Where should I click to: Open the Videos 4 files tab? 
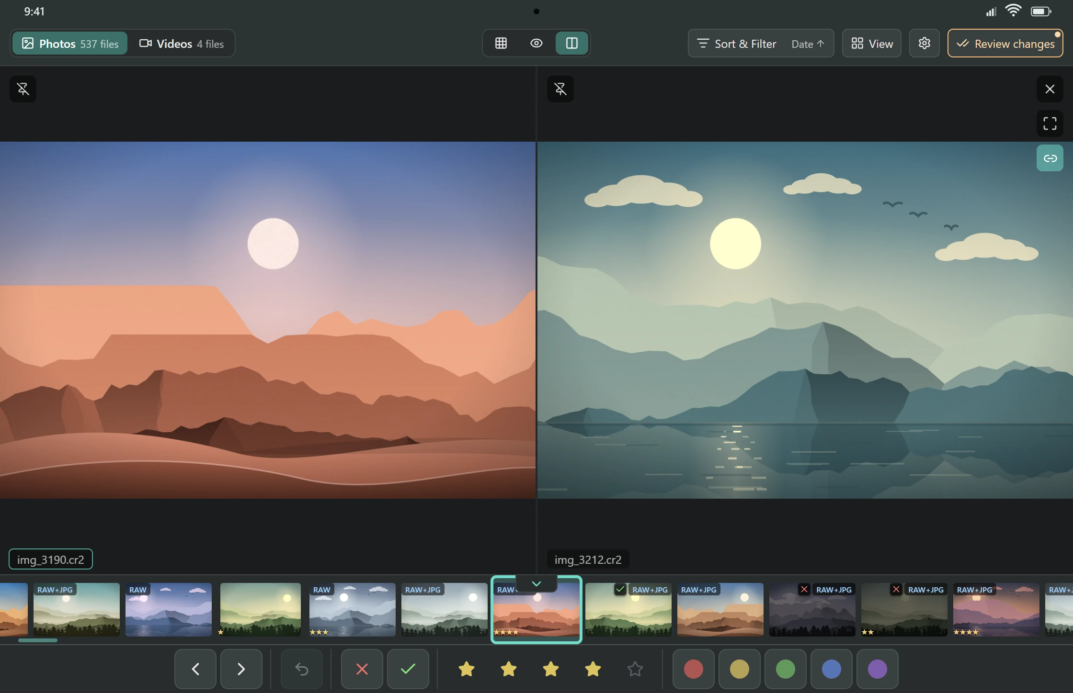pos(182,44)
